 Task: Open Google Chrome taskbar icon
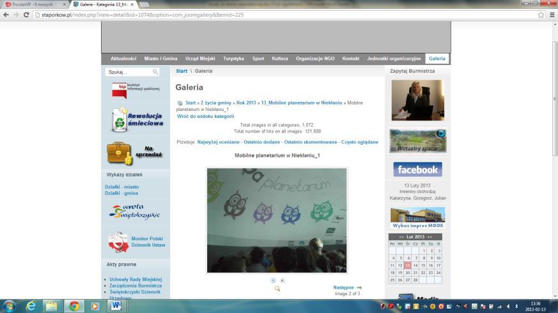pyautogui.click(x=74, y=306)
